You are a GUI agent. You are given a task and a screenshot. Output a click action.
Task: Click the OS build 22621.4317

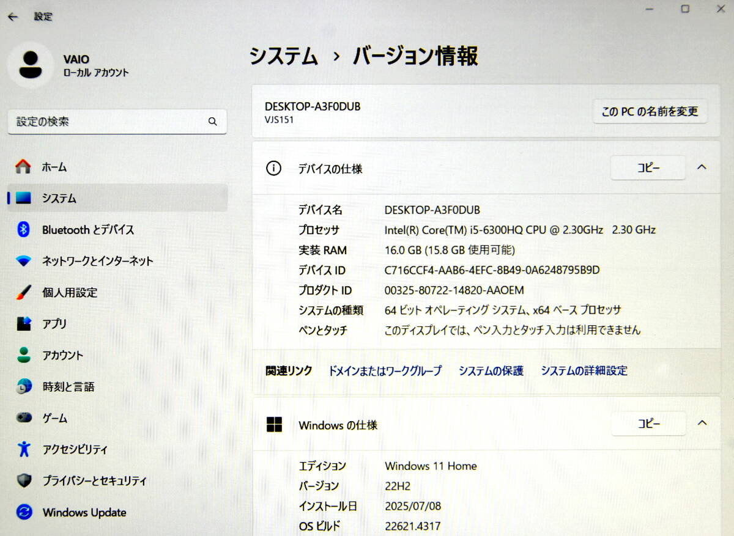tap(413, 526)
